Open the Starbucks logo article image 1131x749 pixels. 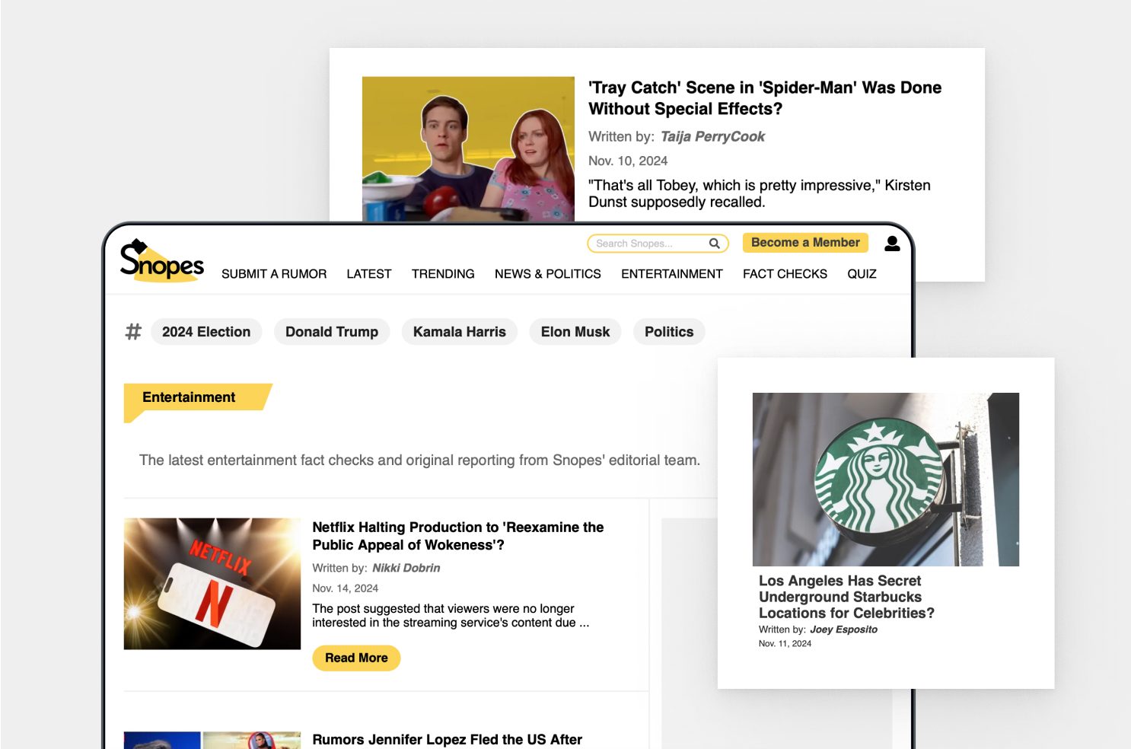click(x=885, y=479)
